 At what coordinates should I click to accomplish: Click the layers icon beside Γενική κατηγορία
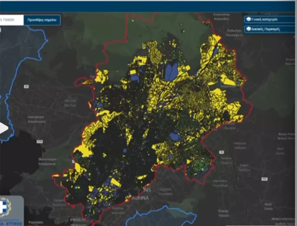[x=249, y=19]
